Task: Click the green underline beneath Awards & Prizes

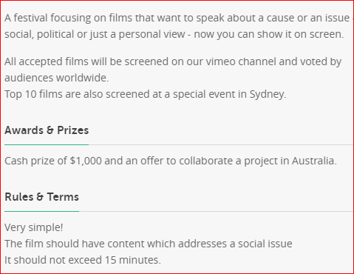Action: (47, 144)
